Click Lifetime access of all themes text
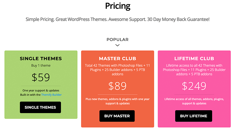Viewport: 234px width, 129px height. [x=194, y=101]
